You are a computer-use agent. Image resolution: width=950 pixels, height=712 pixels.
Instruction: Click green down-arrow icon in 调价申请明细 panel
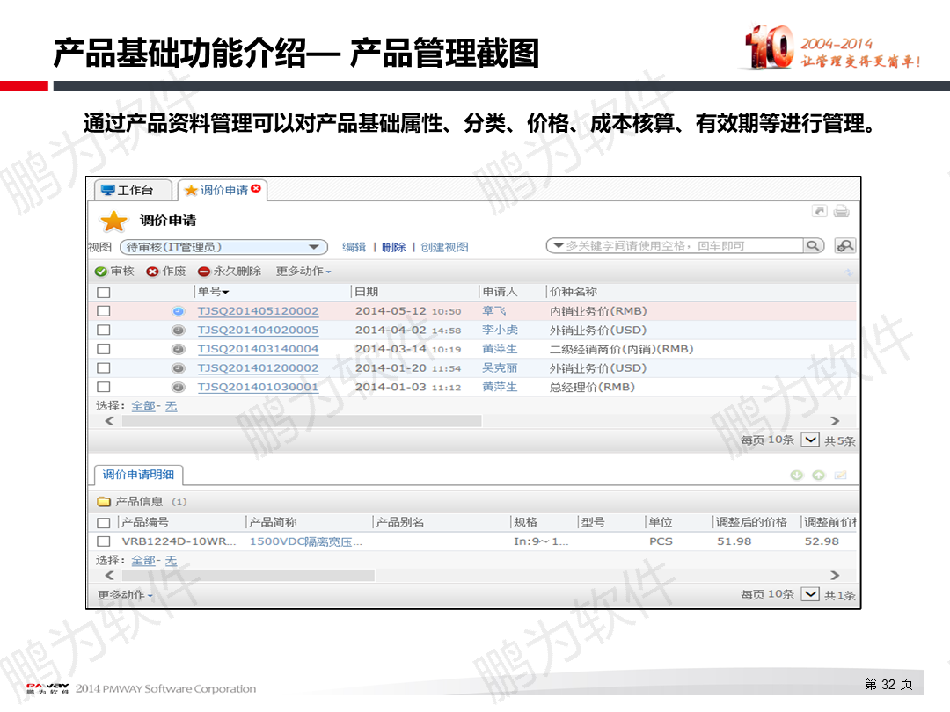tap(797, 476)
